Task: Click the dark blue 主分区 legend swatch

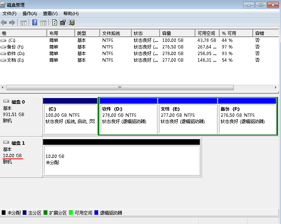Action: (25, 213)
